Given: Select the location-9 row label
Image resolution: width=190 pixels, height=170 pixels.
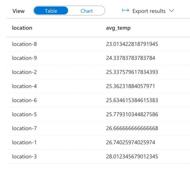Looking at the screenshot, I should click(x=24, y=58).
